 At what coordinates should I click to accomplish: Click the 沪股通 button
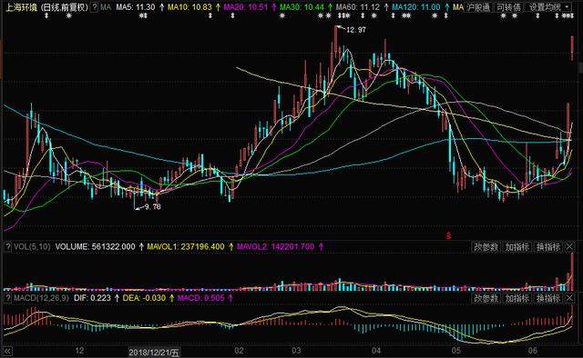point(479,7)
